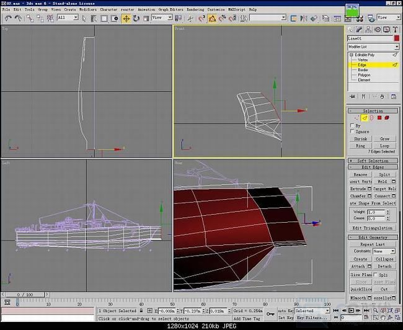This screenshot has width=403, height=330.
Task: Activate the Select and Scale tool
Action: click(146, 18)
